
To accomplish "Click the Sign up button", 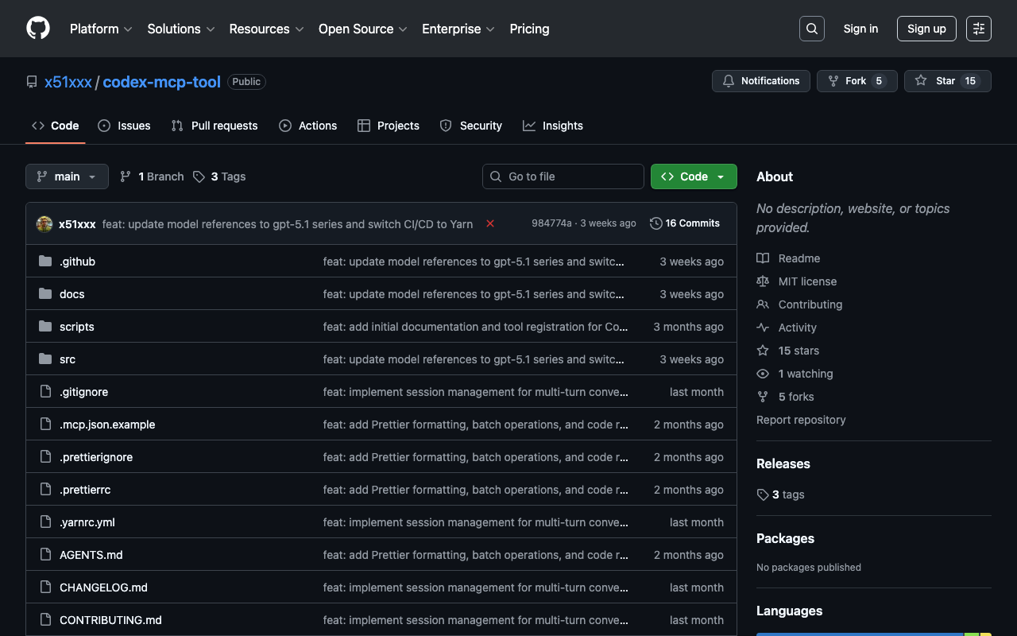I will (926, 29).
